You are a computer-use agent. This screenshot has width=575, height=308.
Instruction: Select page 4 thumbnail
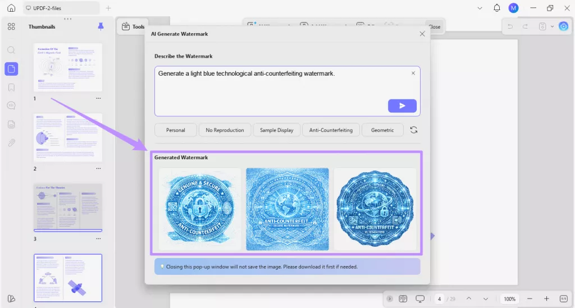(x=68, y=278)
